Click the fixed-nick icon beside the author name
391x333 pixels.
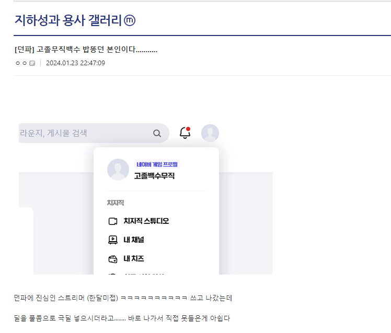(32, 63)
